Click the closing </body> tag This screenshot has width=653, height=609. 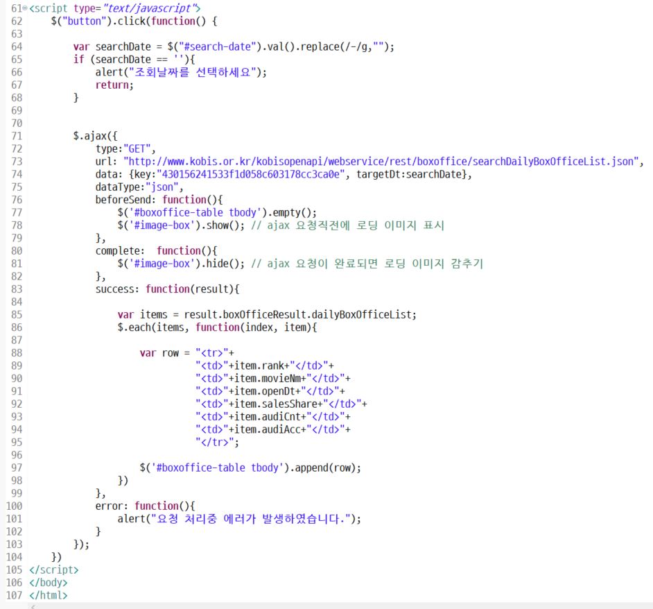(x=48, y=583)
